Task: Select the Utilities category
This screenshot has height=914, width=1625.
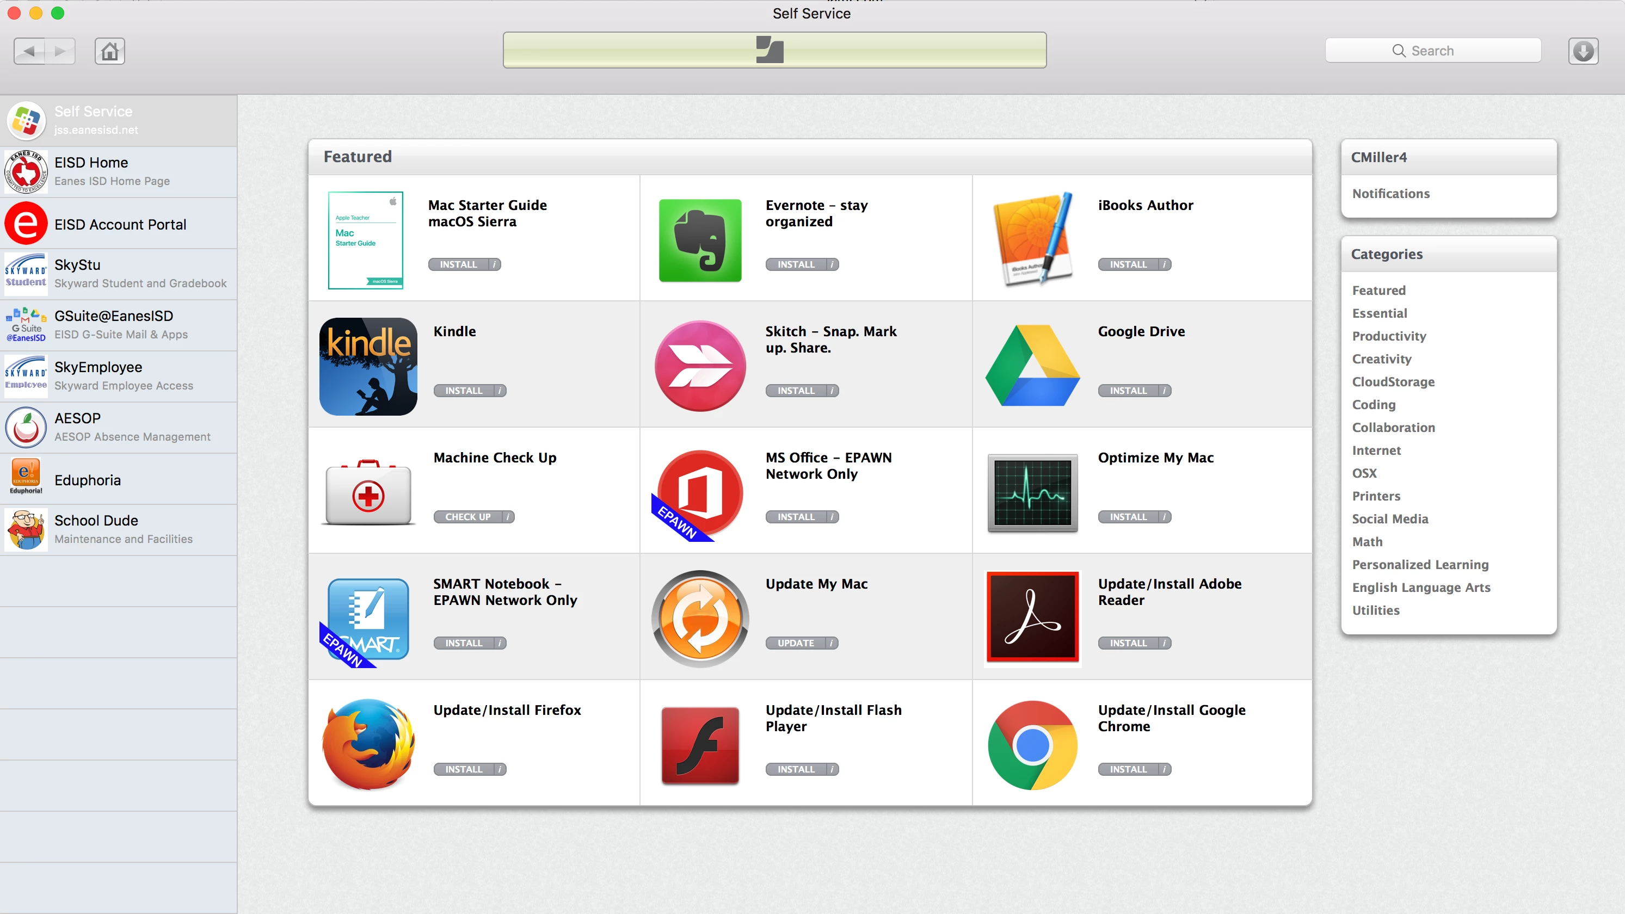Action: [x=1375, y=610]
